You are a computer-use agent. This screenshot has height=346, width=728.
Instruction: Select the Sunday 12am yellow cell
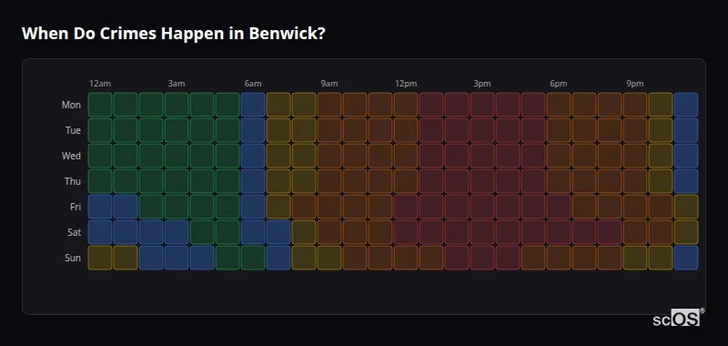tap(100, 258)
